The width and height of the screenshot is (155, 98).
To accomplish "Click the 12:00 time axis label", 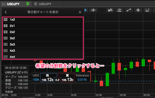I will pyautogui.click(x=99, y=95).
